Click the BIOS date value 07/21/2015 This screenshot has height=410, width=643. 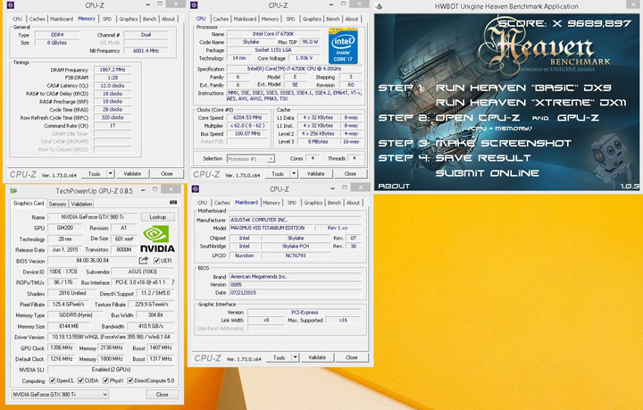(x=295, y=293)
